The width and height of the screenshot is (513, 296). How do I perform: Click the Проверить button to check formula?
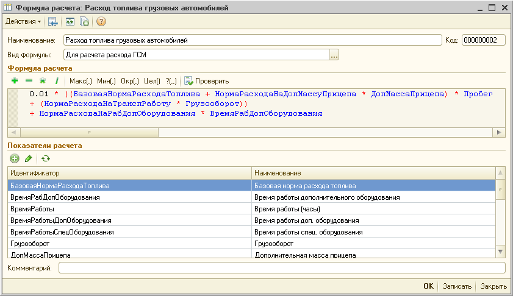[x=207, y=81]
